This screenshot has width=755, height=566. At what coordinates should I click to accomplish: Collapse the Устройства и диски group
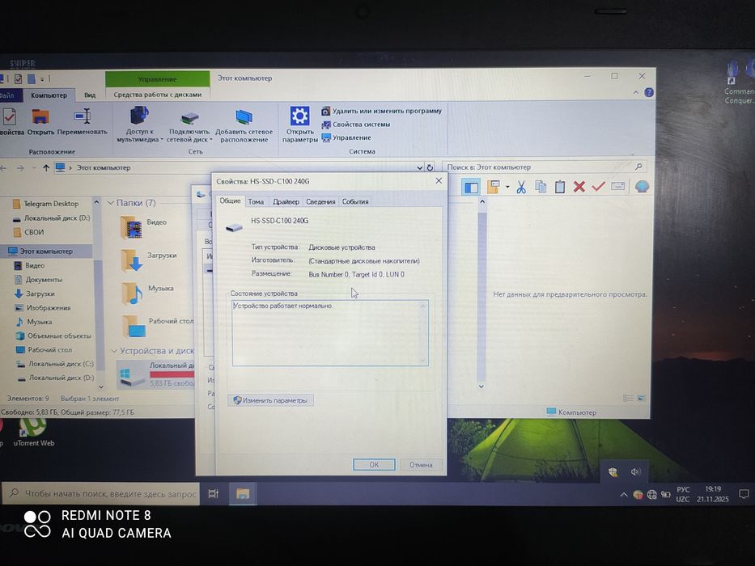[114, 352]
